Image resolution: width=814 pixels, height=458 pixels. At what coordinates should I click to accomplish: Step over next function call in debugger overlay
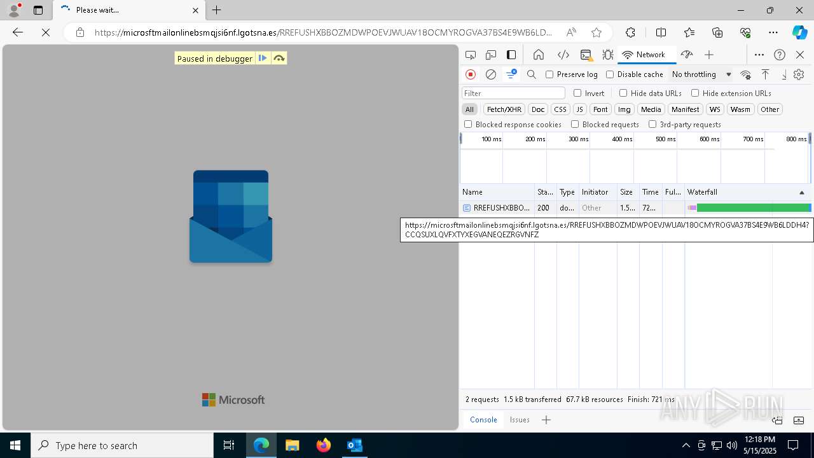pos(279,59)
